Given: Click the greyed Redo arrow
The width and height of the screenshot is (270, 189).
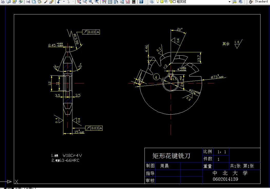Looking at the screenshot, I should 68,2.
